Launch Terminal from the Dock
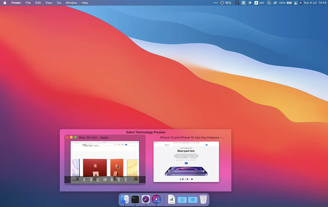The height and width of the screenshot is (207, 328). coord(135,199)
